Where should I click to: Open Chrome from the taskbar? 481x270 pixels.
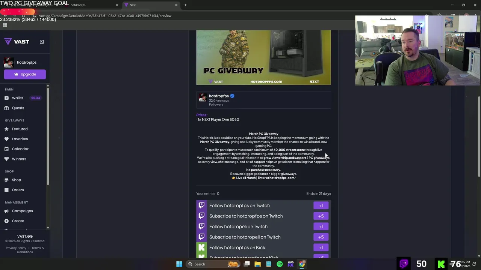coord(302,264)
